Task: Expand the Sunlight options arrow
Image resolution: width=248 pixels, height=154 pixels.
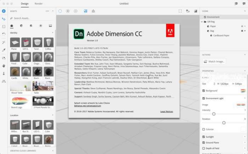Action: point(245,137)
